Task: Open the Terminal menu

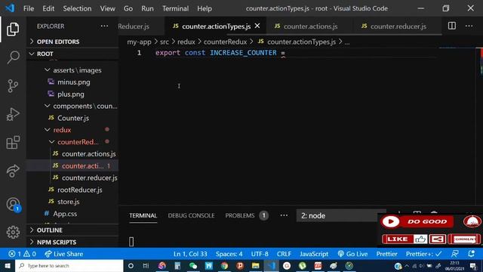Action: point(175,8)
